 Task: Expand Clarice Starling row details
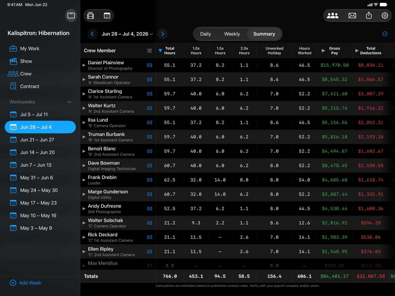(x=84, y=94)
